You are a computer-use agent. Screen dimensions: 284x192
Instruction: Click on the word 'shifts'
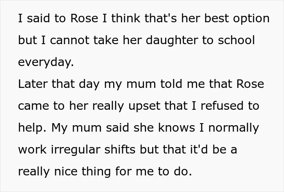click(120, 149)
